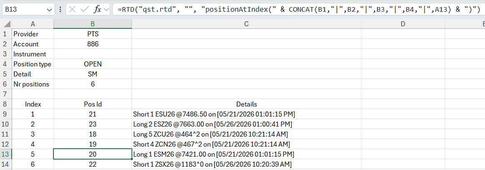Select column B header
The width and height of the screenshot is (485, 170).
(x=93, y=23)
